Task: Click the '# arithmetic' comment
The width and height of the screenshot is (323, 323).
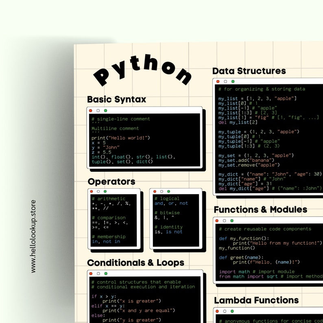Action: click(109, 199)
